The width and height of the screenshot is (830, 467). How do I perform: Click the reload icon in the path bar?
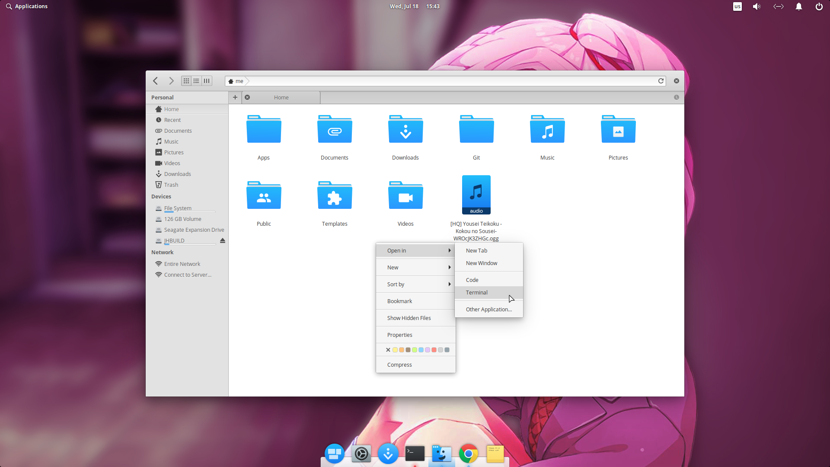pos(661,81)
